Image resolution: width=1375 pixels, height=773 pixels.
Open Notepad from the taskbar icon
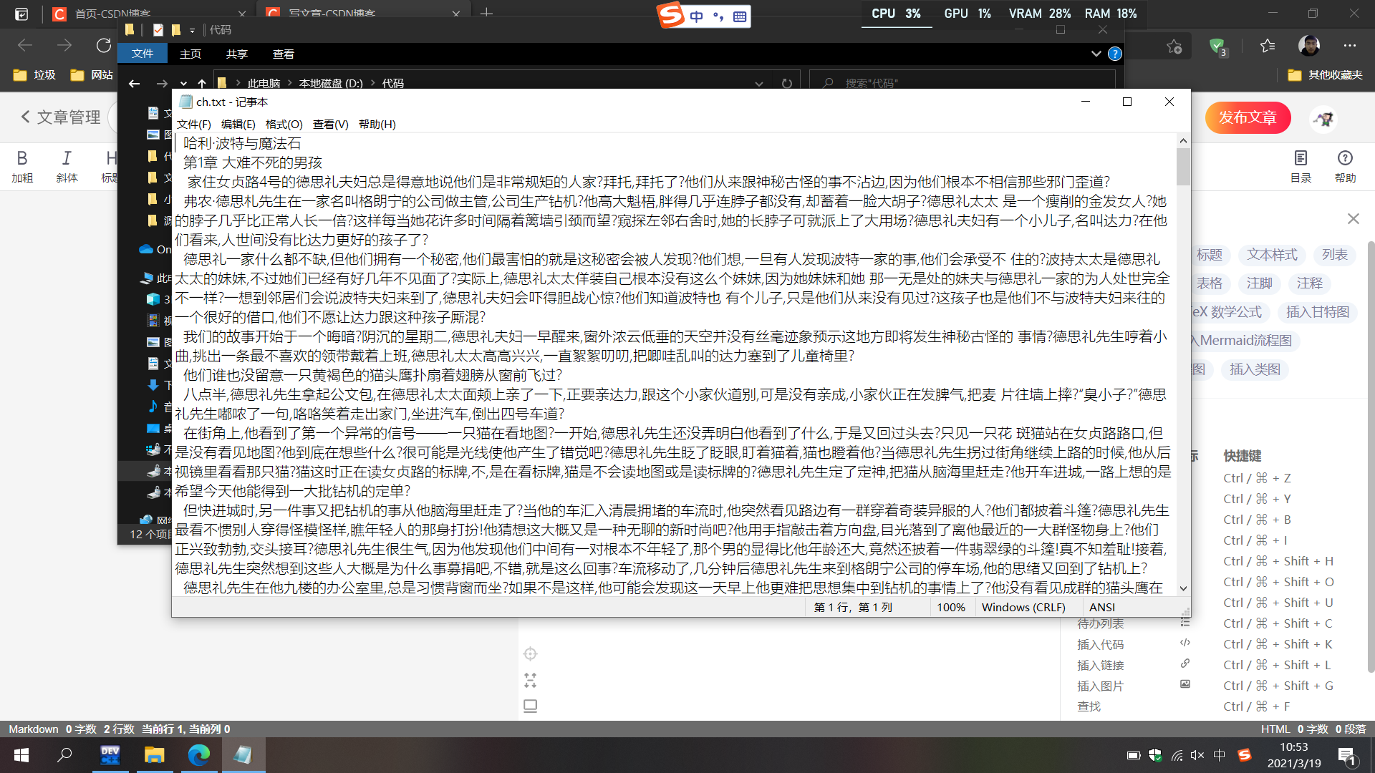coord(243,754)
